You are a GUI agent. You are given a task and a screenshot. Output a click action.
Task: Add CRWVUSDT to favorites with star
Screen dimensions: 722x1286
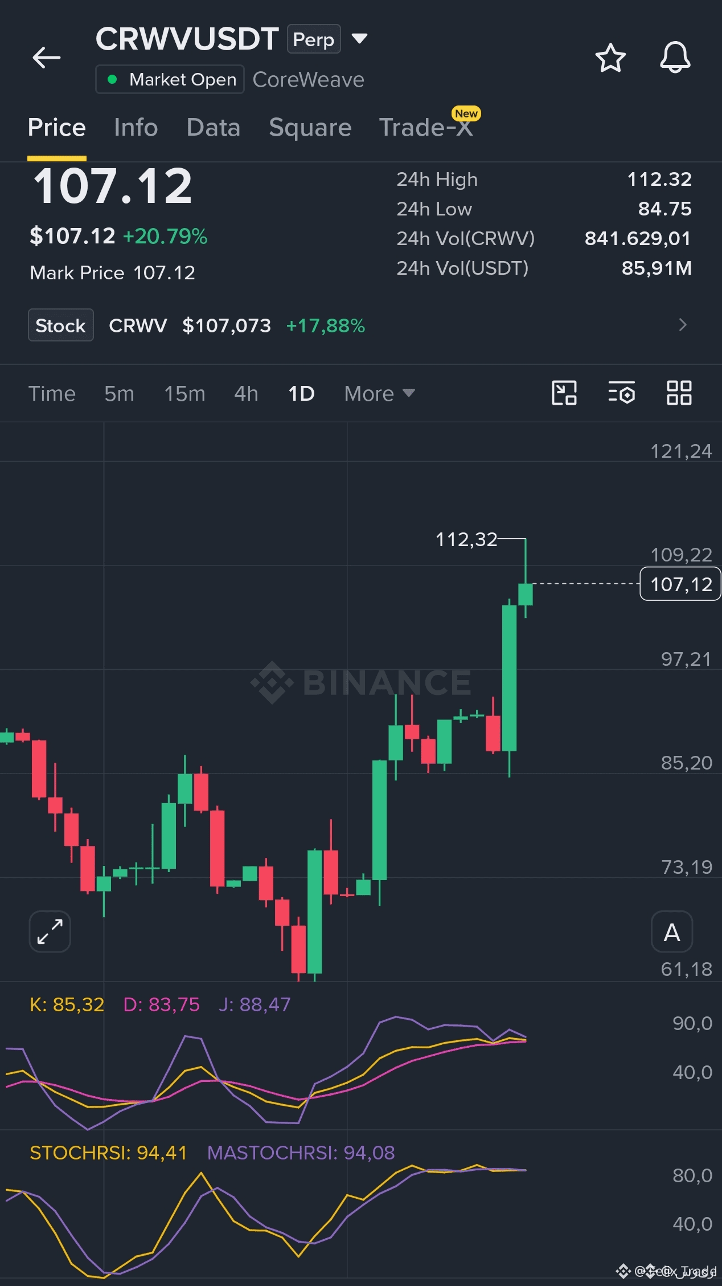(x=610, y=58)
